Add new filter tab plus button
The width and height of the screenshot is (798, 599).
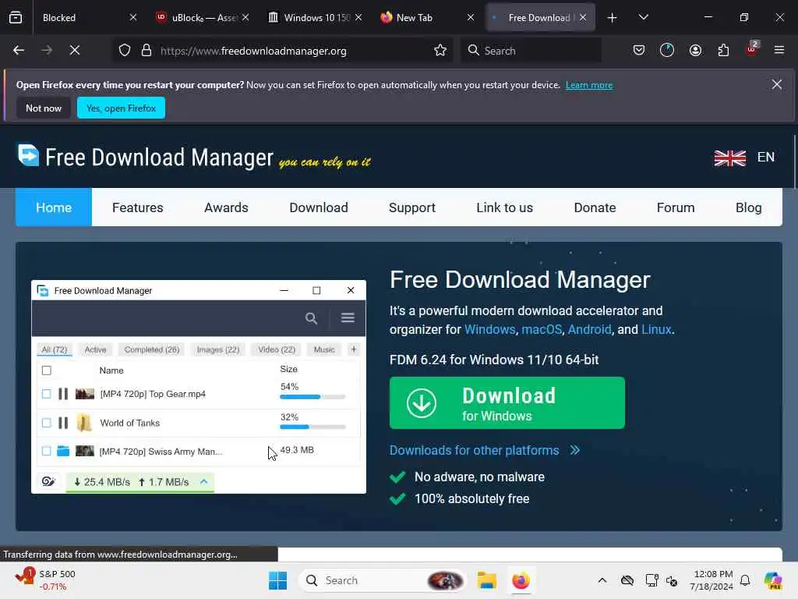(354, 349)
